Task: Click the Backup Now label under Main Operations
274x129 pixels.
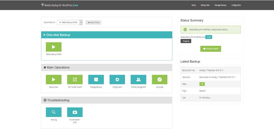Action: (54, 87)
